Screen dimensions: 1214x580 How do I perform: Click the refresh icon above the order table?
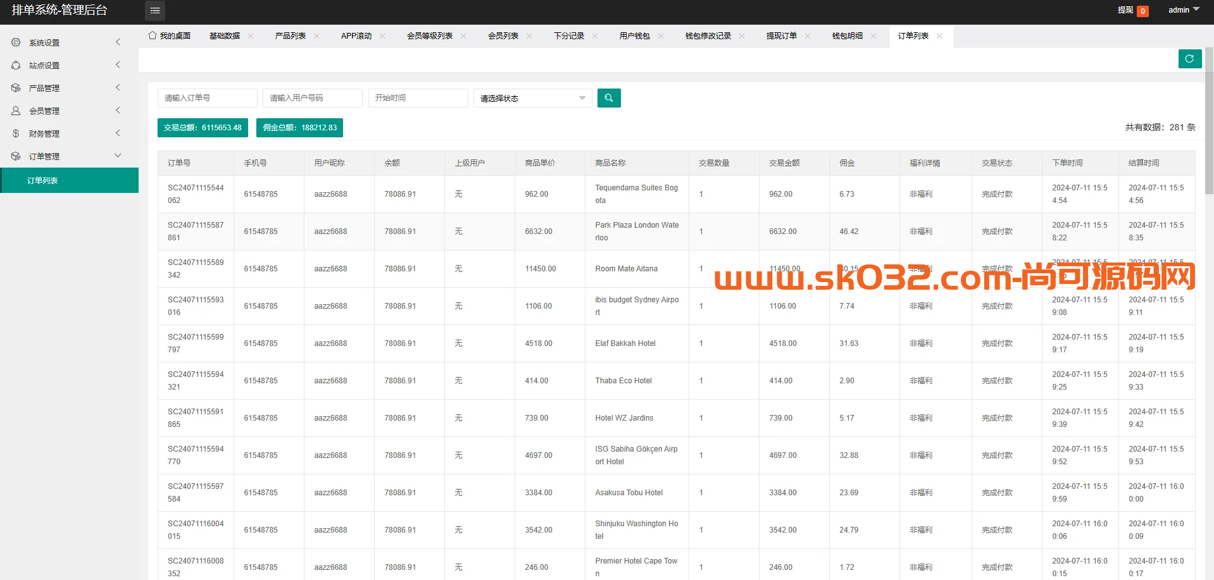(x=1189, y=59)
